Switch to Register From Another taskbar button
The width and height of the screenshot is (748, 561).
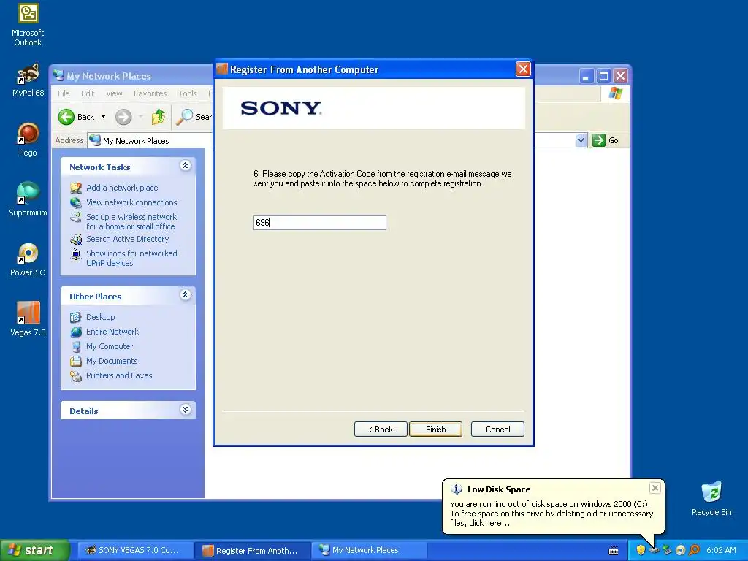click(253, 550)
